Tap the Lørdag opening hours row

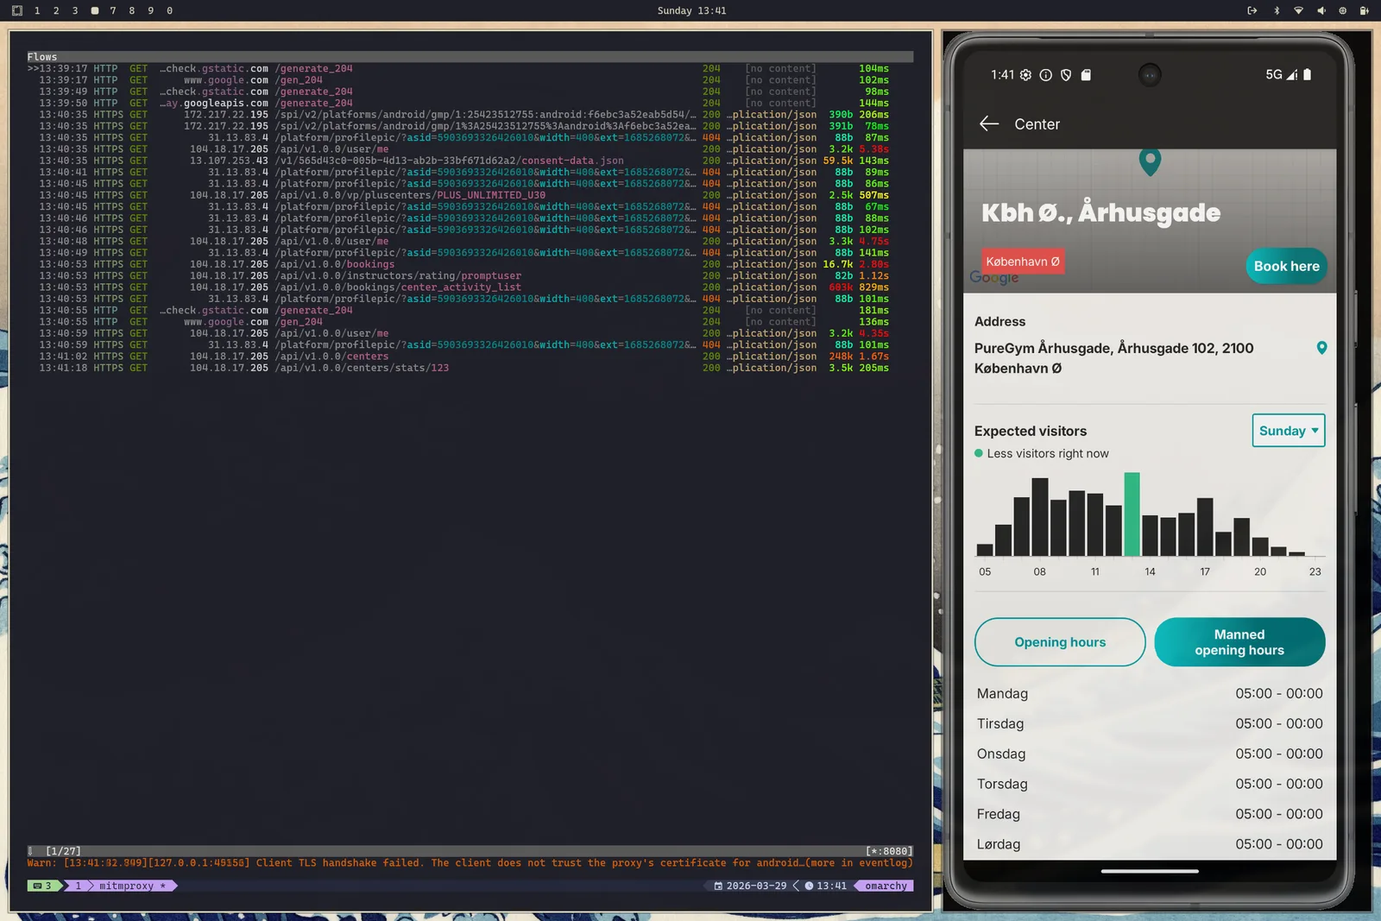tap(1150, 844)
